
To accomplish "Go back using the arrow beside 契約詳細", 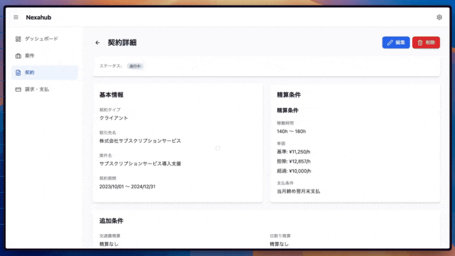I will [97, 43].
